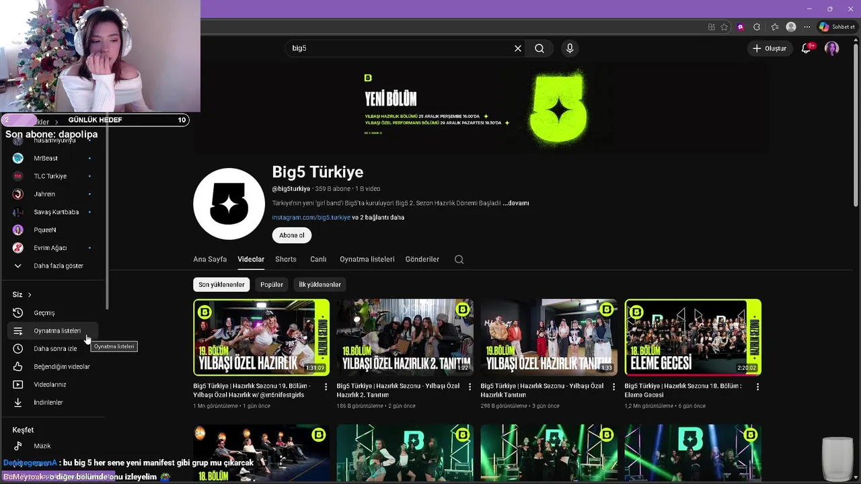
Task: Play the 1:31:09 Yılbaşı Özel Hazırlık thumbnail
Action: 261,337
